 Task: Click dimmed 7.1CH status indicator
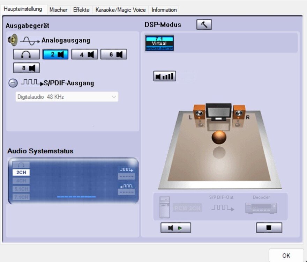point(21,197)
